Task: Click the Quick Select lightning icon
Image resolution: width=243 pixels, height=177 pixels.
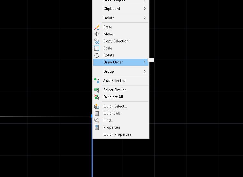Action: point(97,106)
